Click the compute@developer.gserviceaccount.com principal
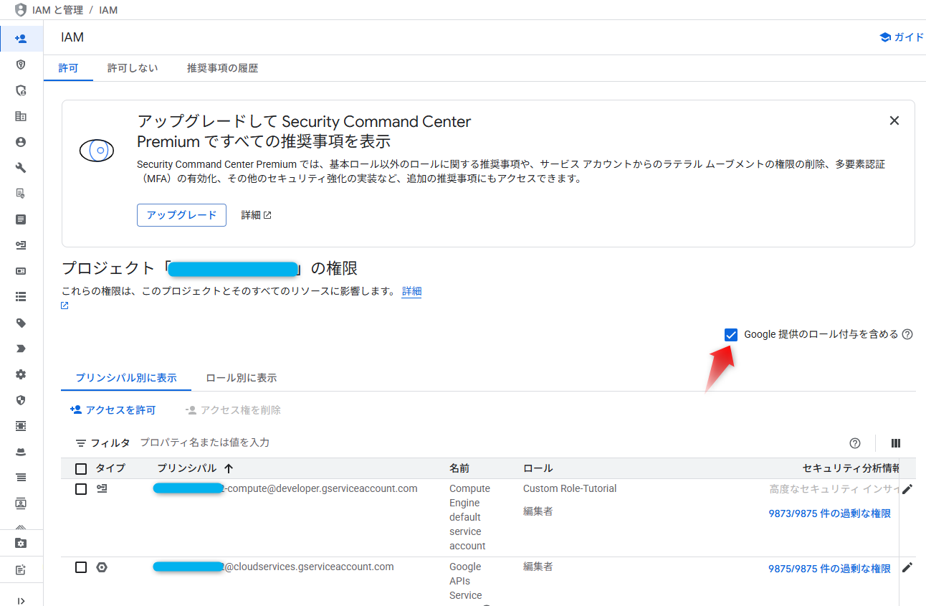The height and width of the screenshot is (606, 926). [285, 488]
